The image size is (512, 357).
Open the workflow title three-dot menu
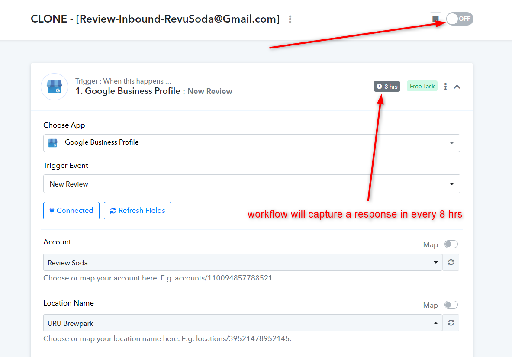[290, 19]
